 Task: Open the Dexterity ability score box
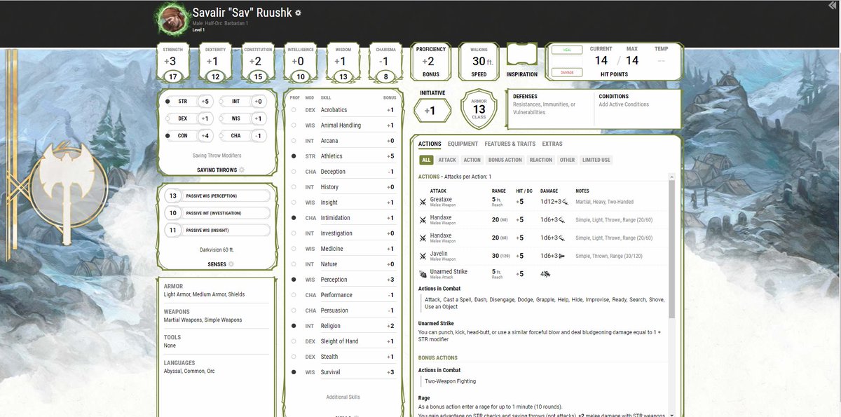coord(215,62)
